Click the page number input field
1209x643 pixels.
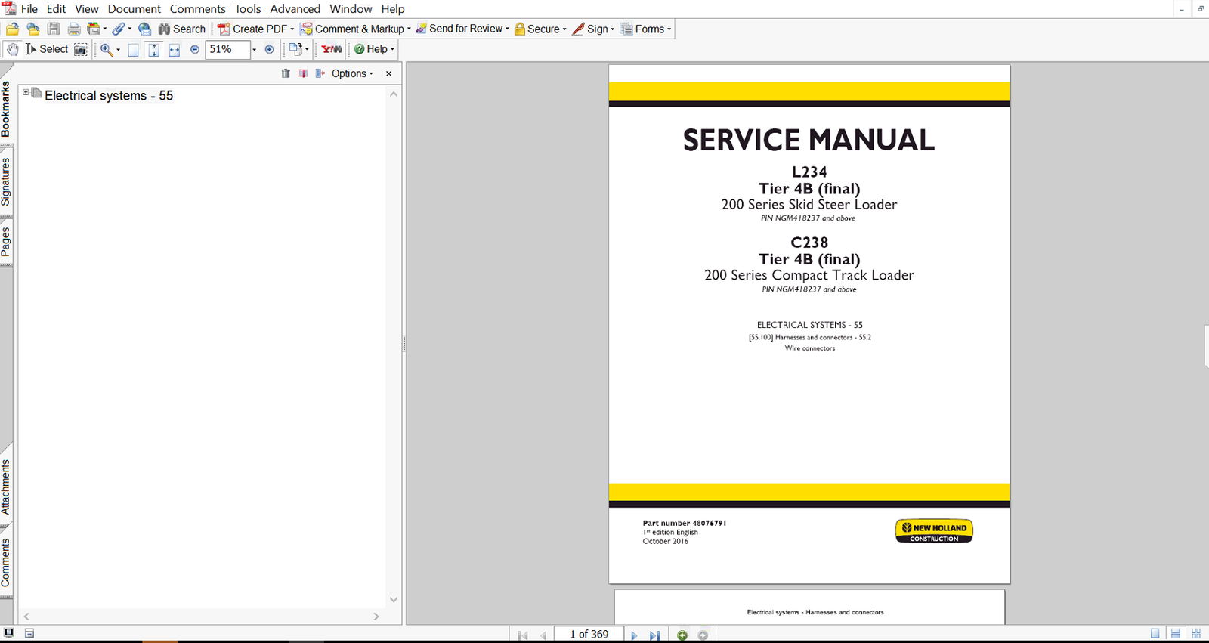click(589, 634)
